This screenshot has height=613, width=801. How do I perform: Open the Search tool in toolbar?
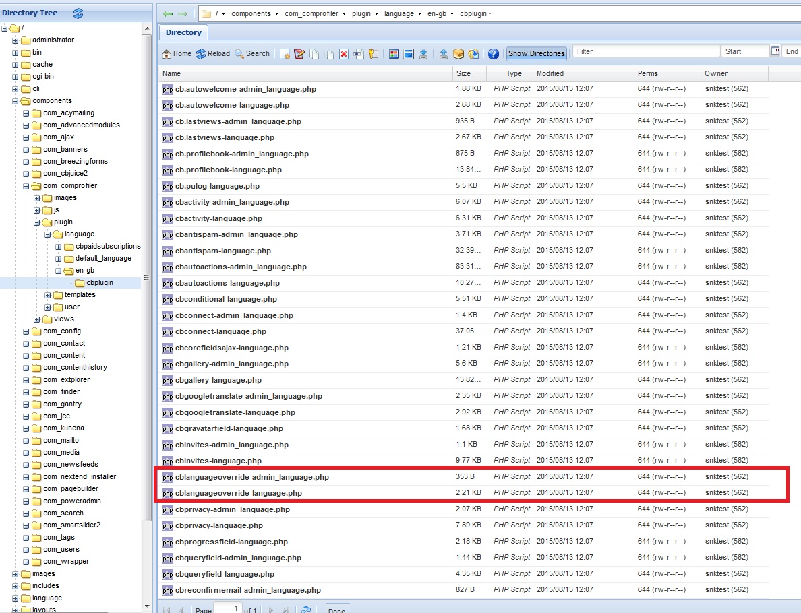click(x=252, y=54)
